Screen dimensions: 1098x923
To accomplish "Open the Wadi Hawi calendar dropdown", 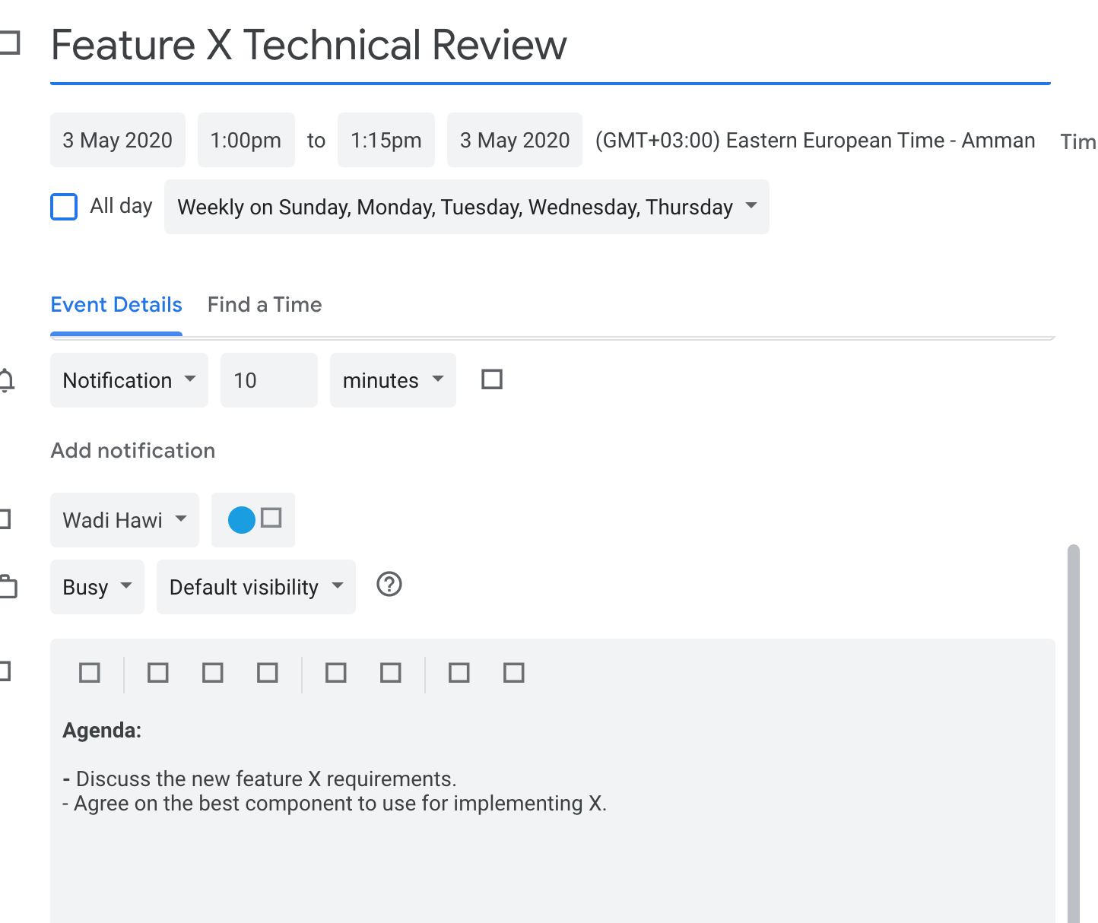I will 124,520.
